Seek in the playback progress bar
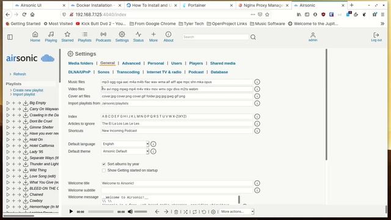391x220 pixels. (x=101, y=212)
